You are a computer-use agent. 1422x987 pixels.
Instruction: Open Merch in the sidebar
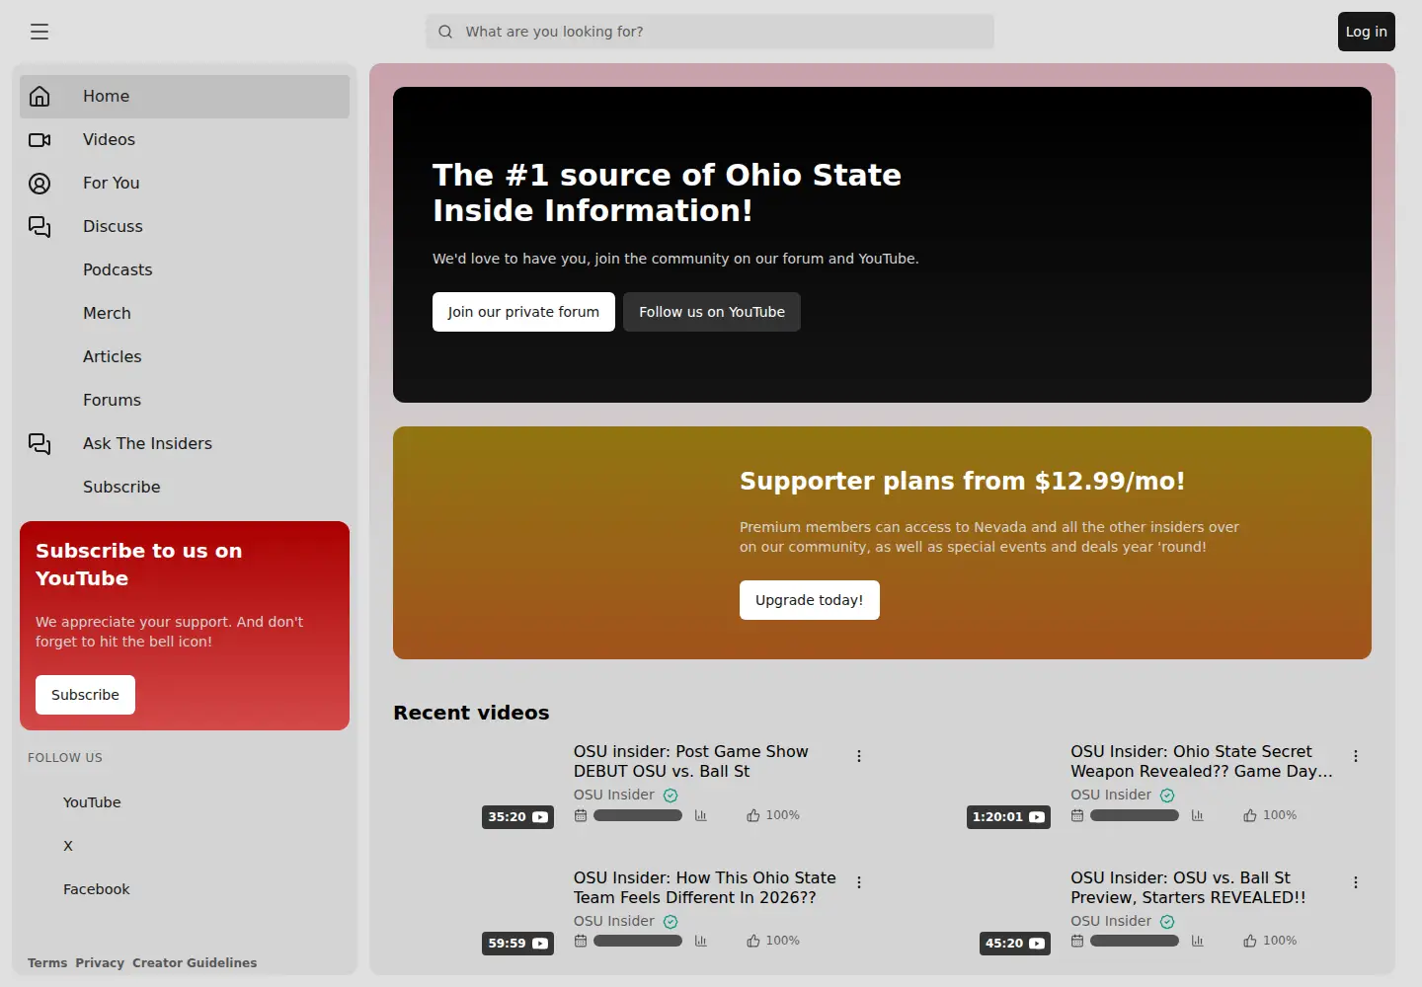(x=185, y=314)
